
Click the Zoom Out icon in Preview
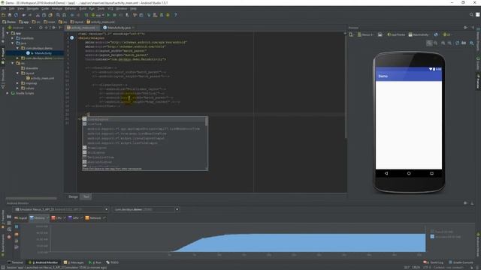tap(449, 43)
